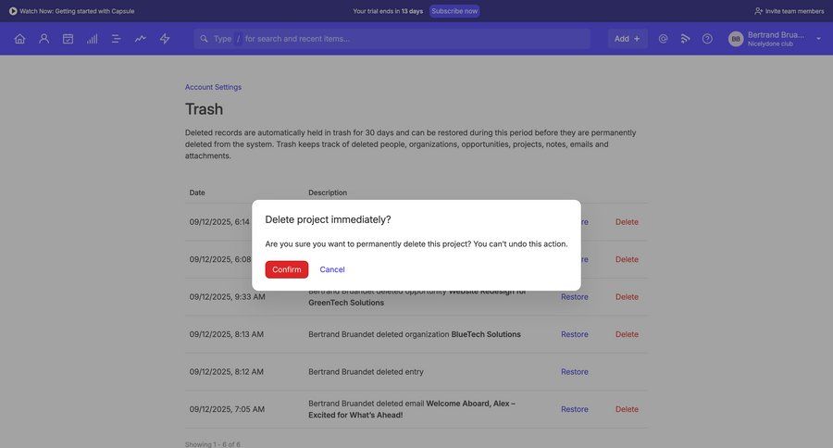
Task: Navigate to Account Settings breadcrumb
Action: pos(213,87)
